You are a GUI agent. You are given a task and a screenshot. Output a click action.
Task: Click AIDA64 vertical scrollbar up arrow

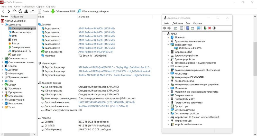click(x=255, y=16)
